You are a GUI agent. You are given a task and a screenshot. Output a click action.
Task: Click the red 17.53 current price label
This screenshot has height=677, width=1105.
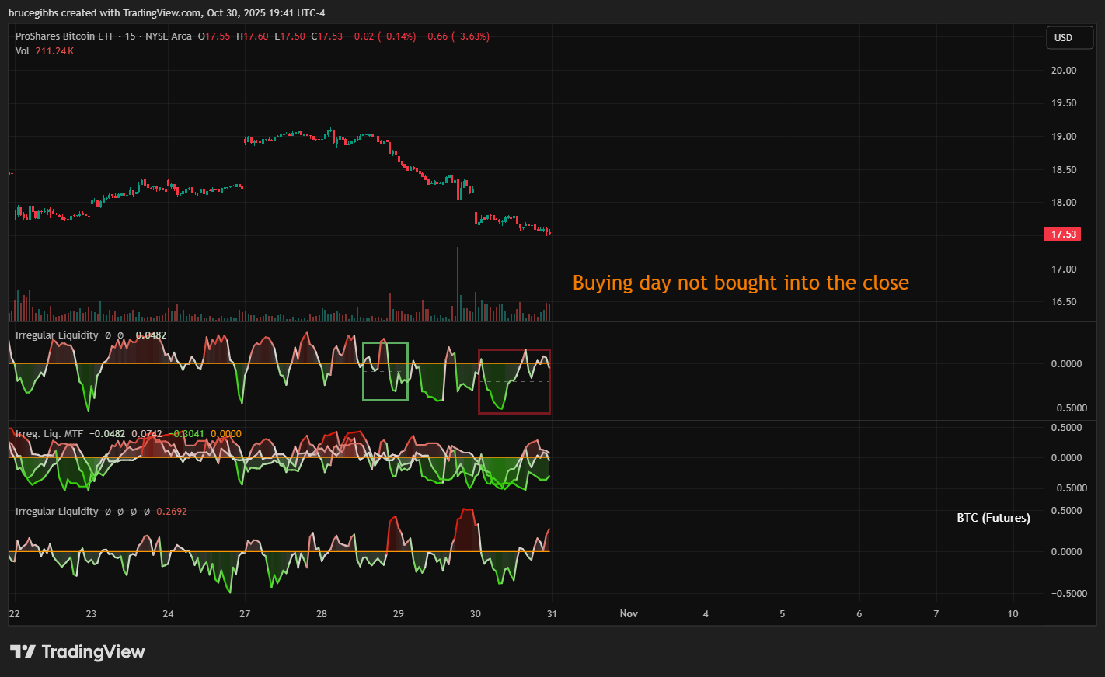coord(1062,234)
